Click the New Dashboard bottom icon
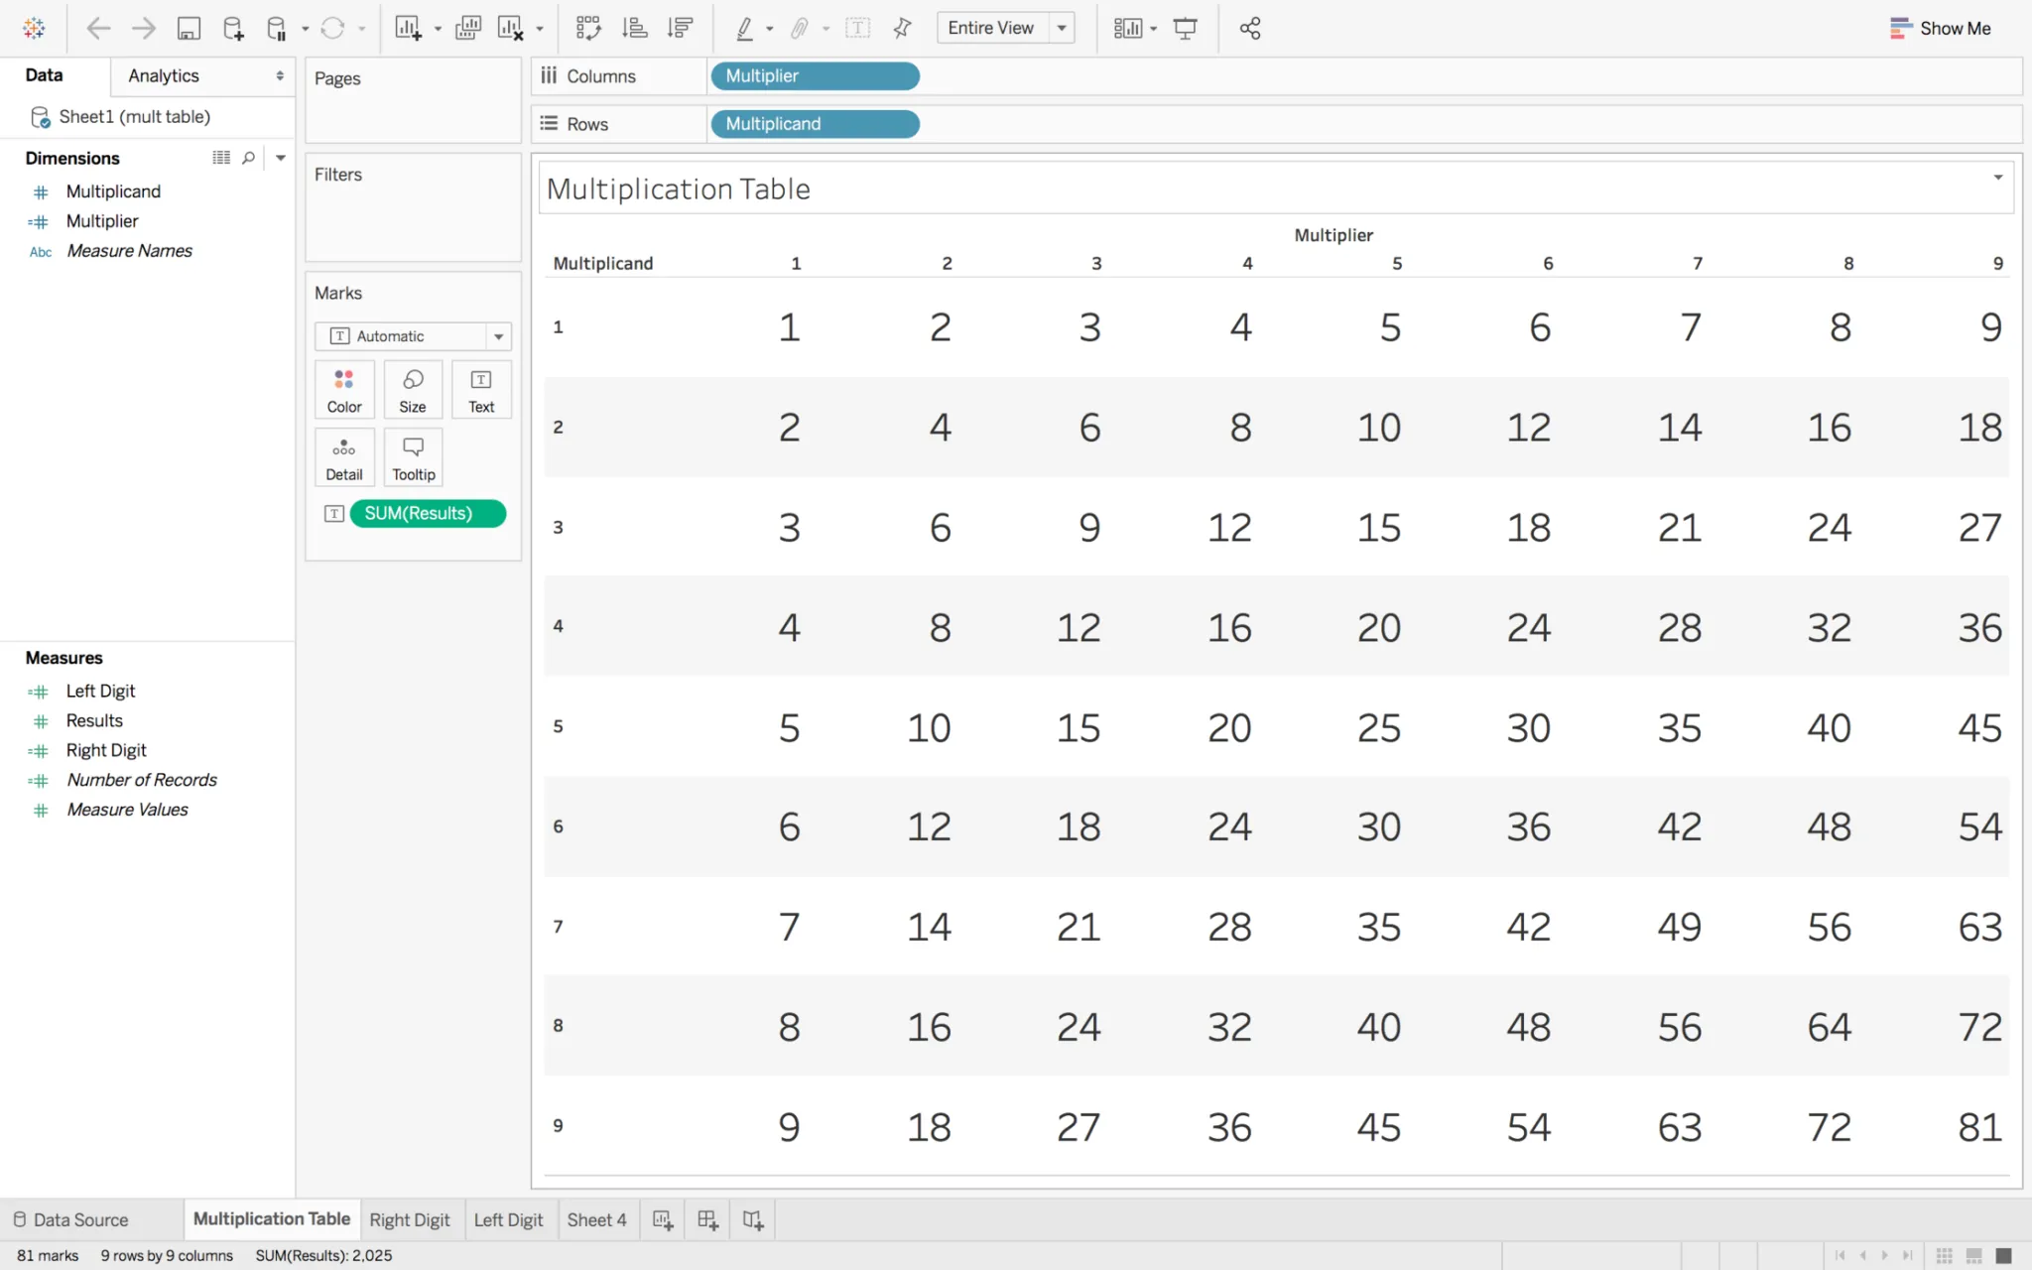The image size is (2032, 1270). point(707,1219)
